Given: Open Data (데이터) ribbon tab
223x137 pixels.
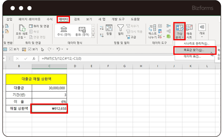Looking at the screenshot, I should (63, 19).
